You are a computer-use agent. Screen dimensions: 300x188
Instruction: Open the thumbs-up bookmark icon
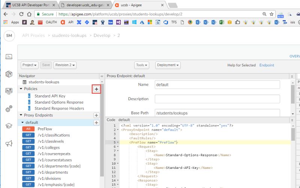(237, 22)
